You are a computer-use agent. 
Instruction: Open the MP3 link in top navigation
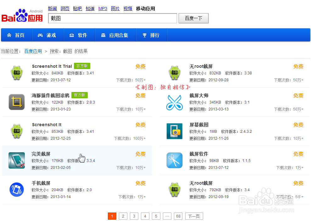(x=103, y=8)
